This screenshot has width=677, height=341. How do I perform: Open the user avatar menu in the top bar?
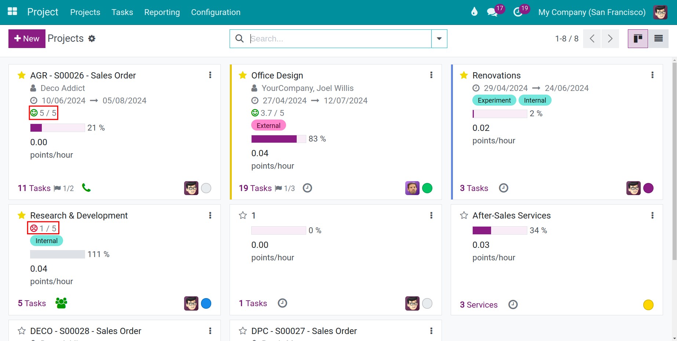[660, 12]
